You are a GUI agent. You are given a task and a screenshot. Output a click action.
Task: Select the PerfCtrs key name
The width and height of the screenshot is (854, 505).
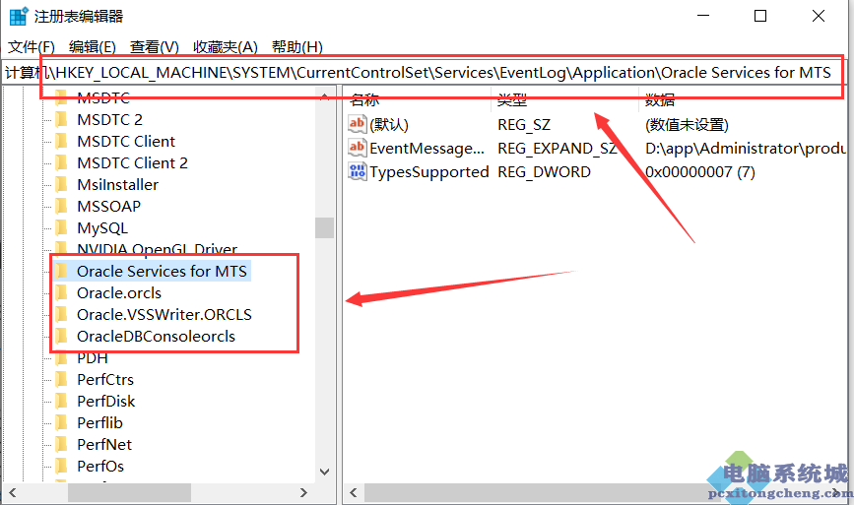[105, 379]
